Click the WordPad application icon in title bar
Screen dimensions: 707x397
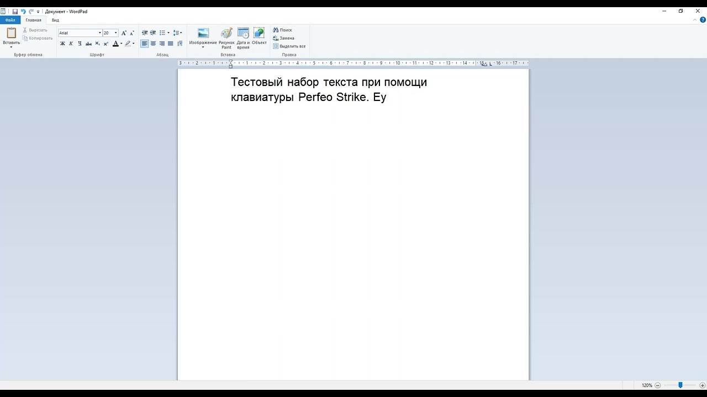click(3, 11)
